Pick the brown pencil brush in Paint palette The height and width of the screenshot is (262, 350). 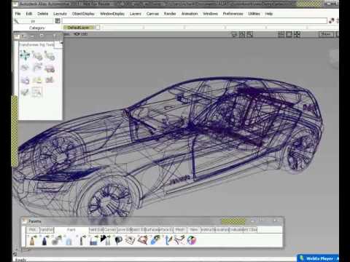pyautogui.click(x=32, y=240)
